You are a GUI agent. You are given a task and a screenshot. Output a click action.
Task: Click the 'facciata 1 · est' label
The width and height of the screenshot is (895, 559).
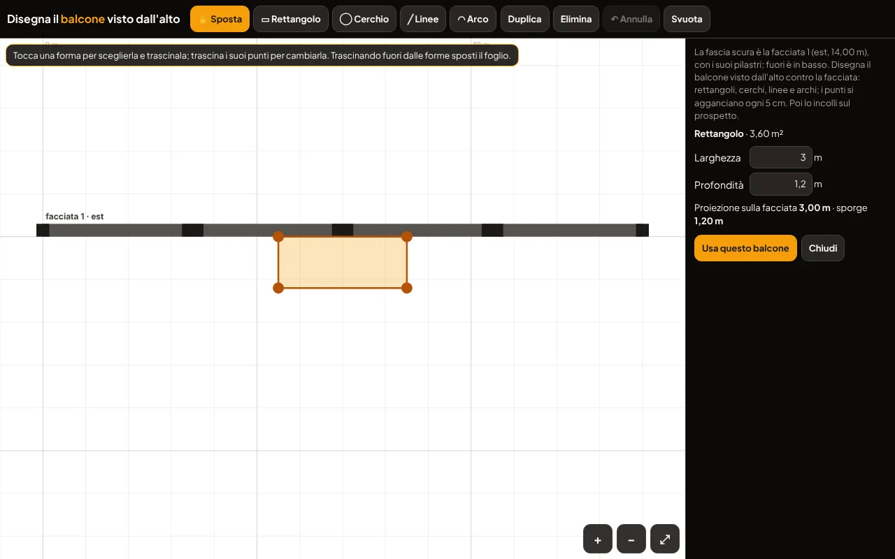pos(75,217)
